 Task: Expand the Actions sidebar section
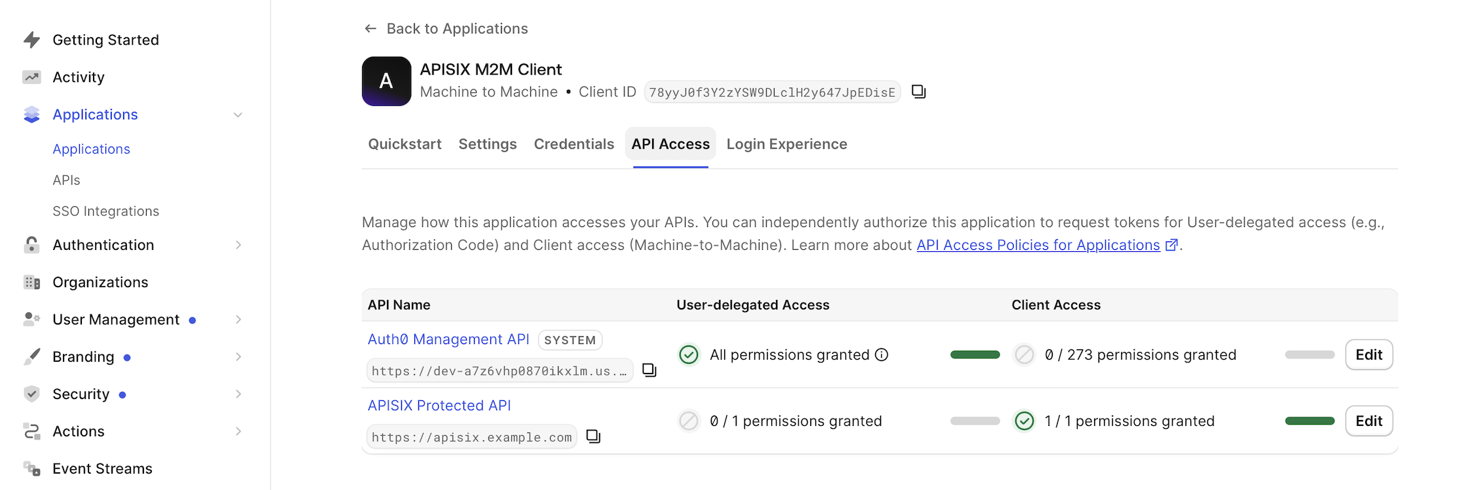tap(238, 431)
